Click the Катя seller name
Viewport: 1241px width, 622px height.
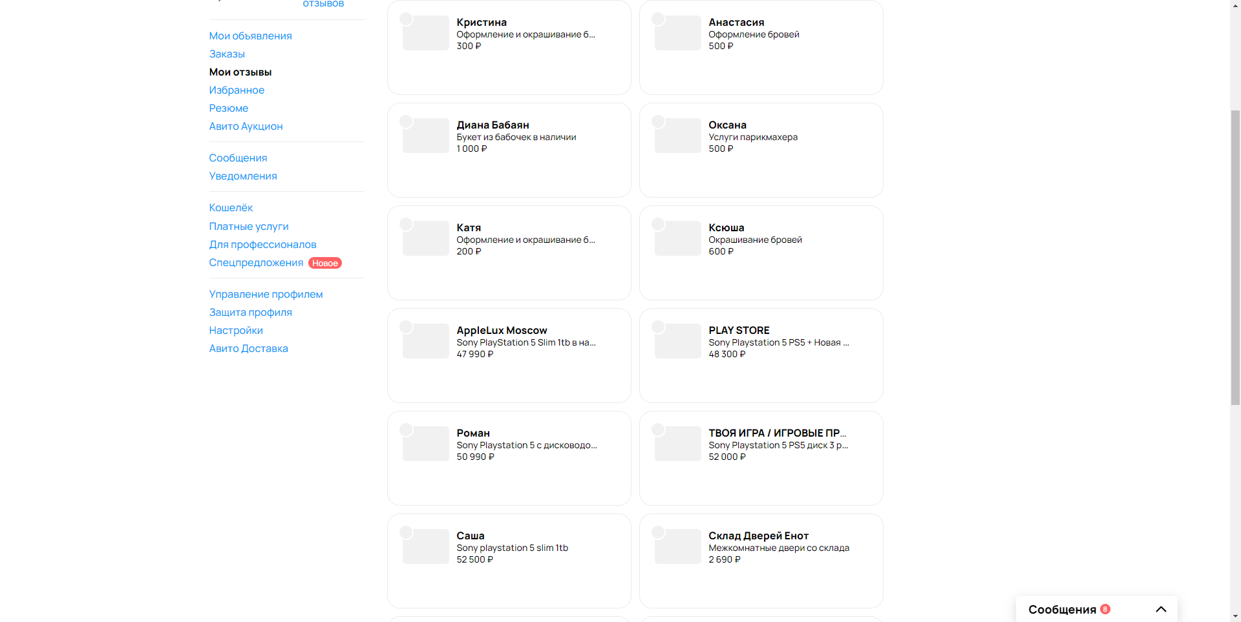point(469,227)
